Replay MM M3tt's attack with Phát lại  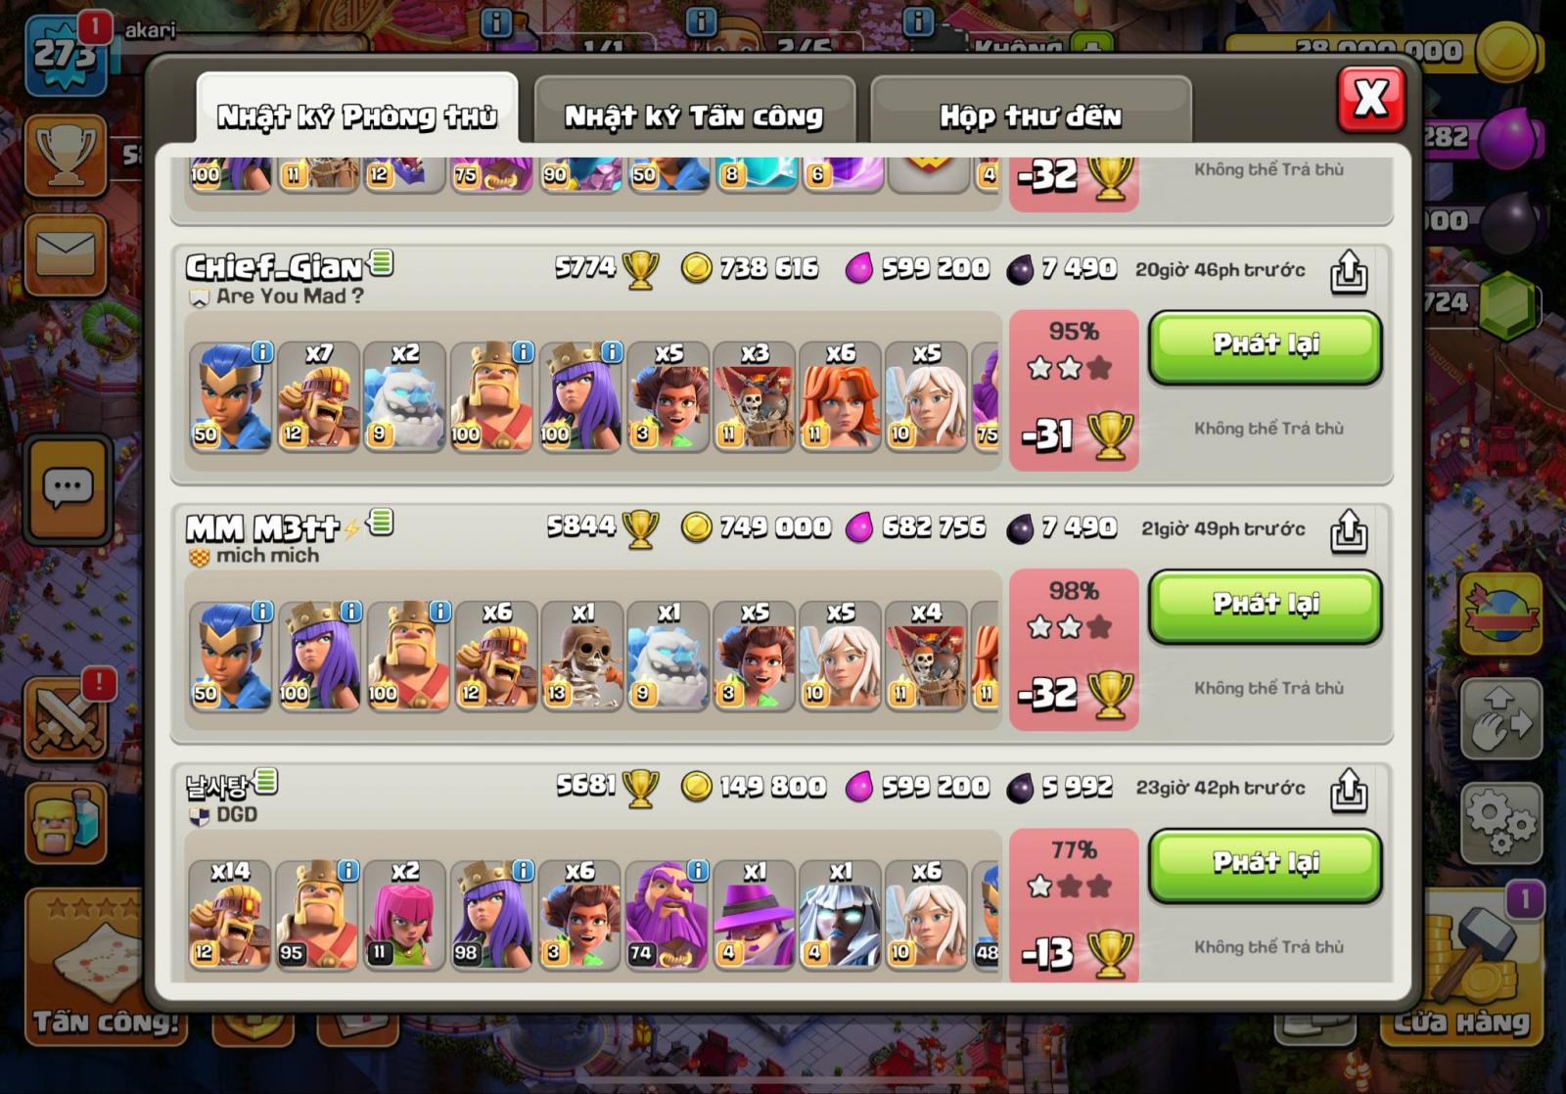point(1266,607)
